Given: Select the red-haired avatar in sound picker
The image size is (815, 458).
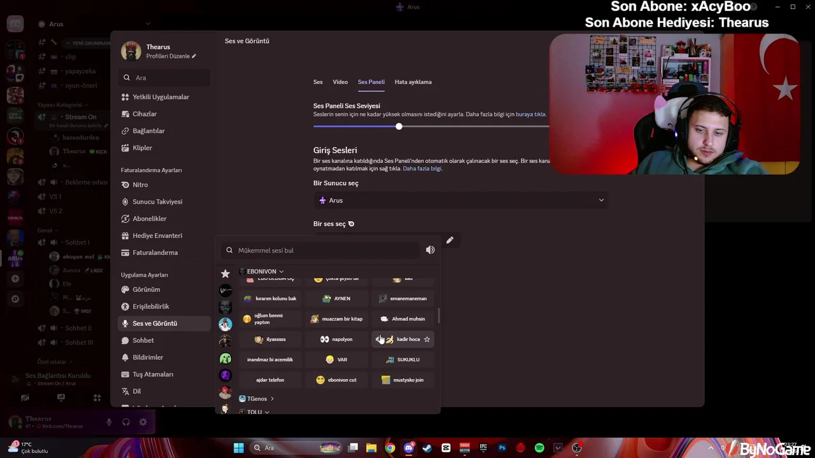Looking at the screenshot, I should 225,392.
